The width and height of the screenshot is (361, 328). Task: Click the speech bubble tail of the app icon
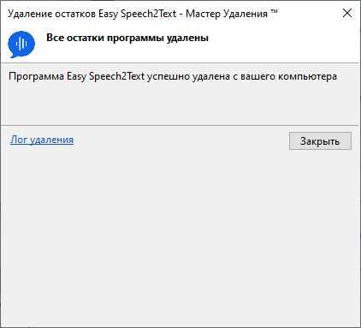13,56
